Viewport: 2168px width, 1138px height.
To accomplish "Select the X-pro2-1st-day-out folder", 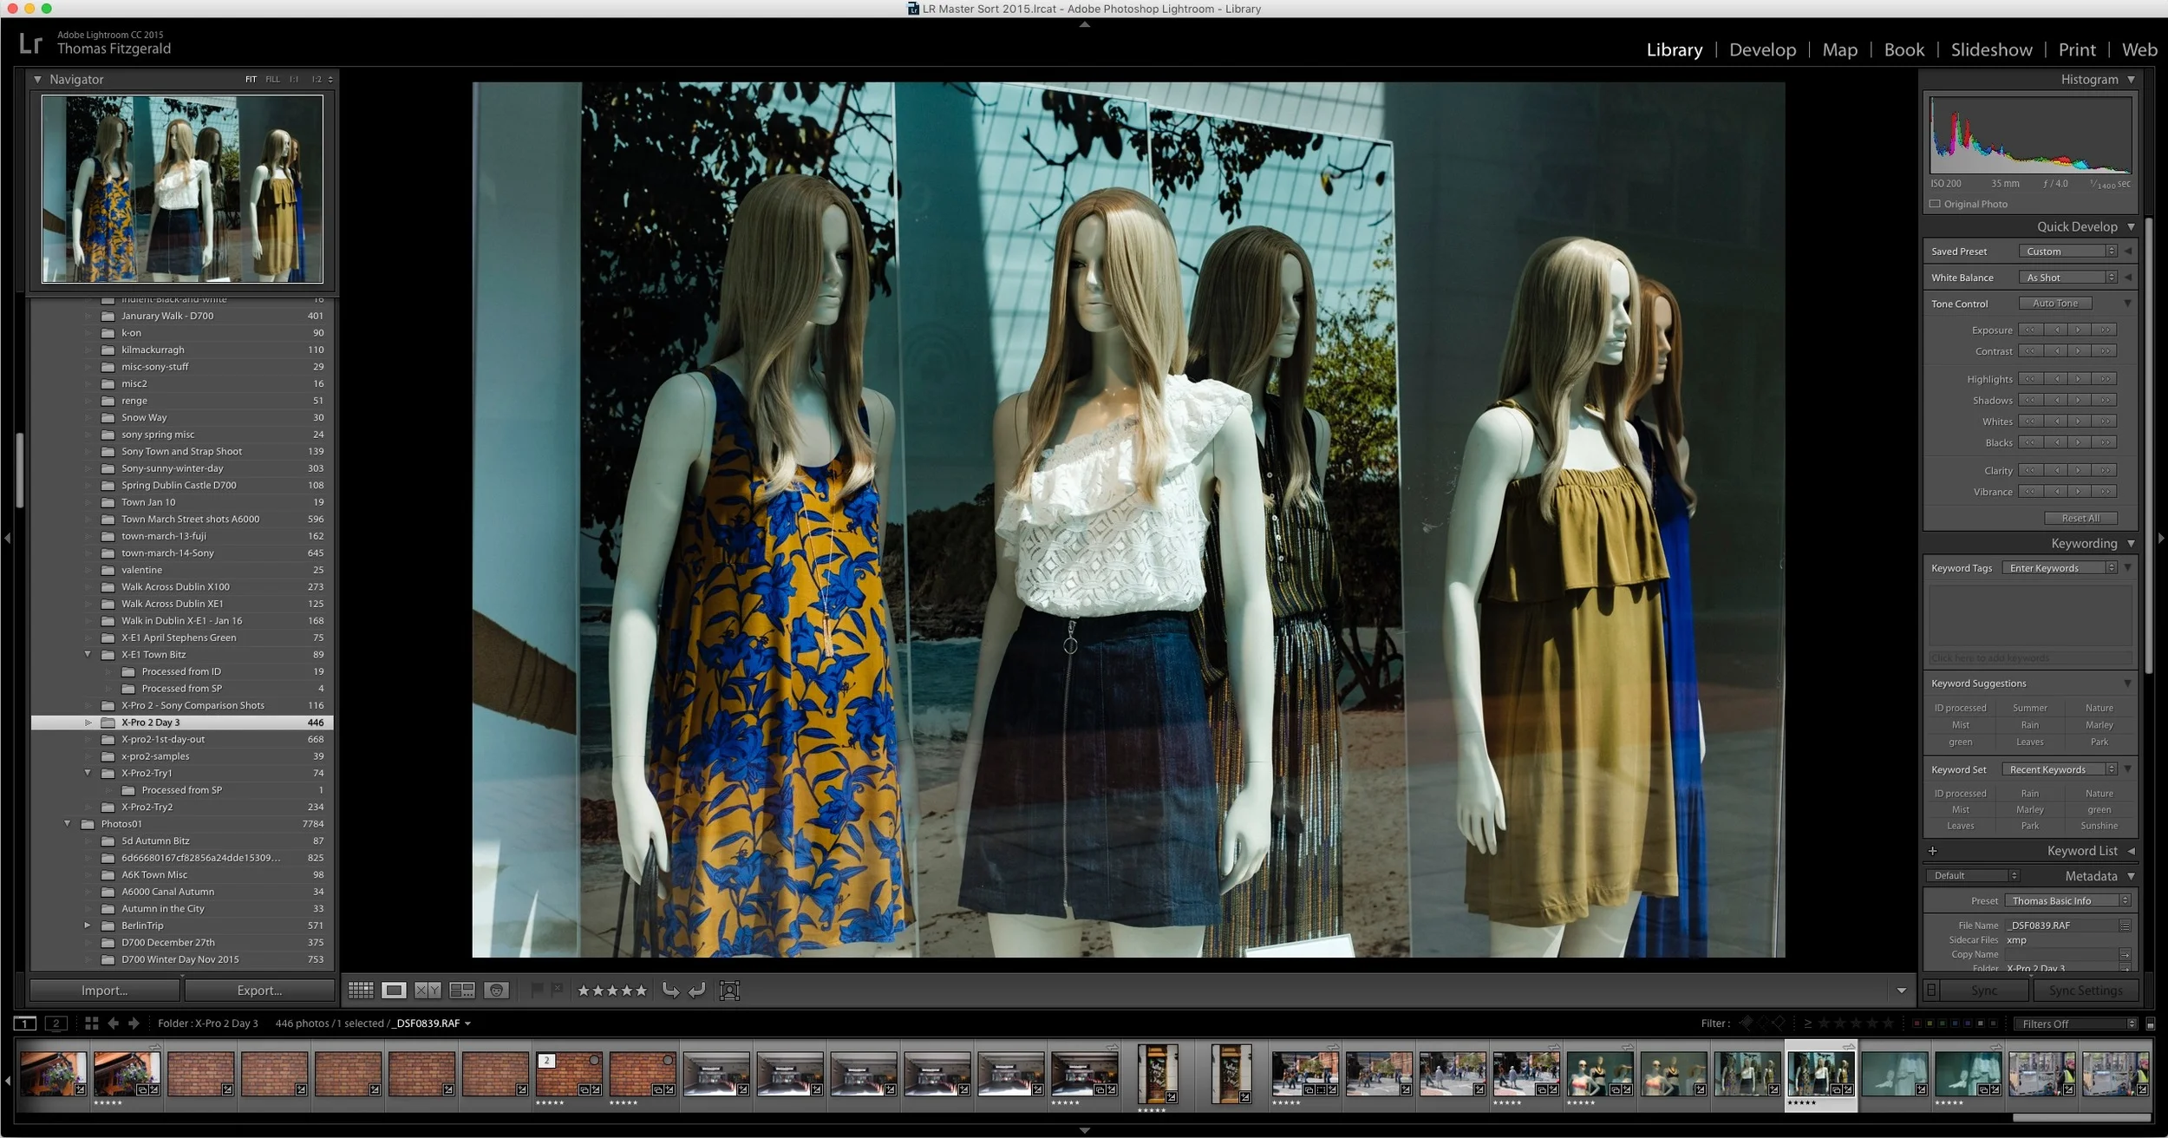I will 165,739.
